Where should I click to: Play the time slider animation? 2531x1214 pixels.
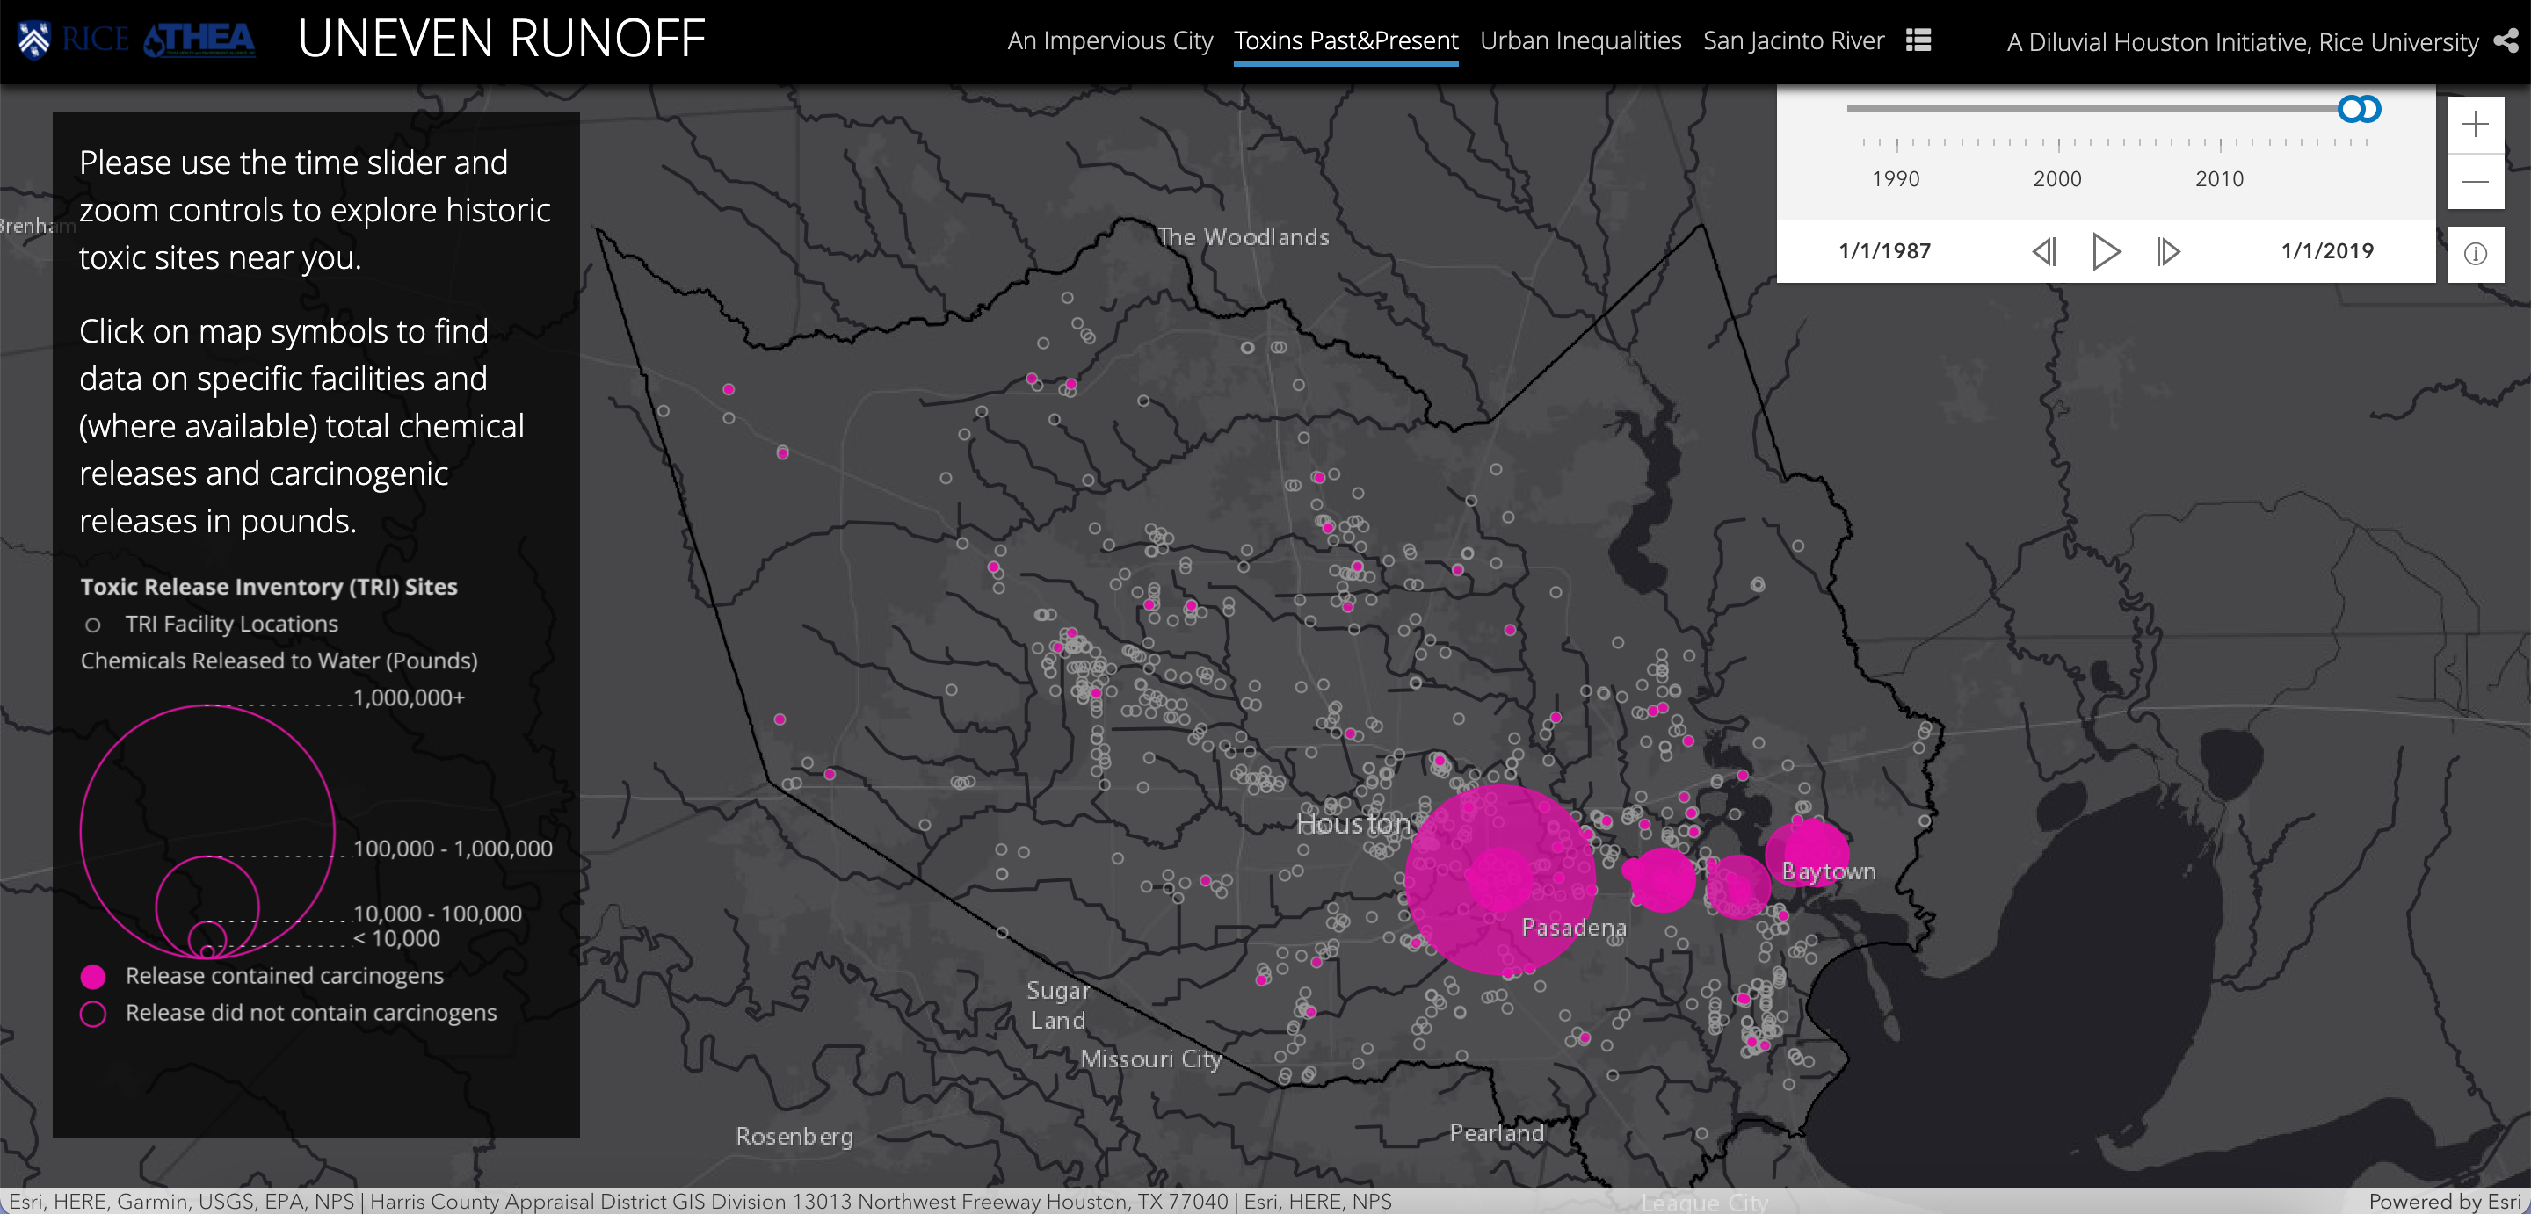click(2106, 251)
